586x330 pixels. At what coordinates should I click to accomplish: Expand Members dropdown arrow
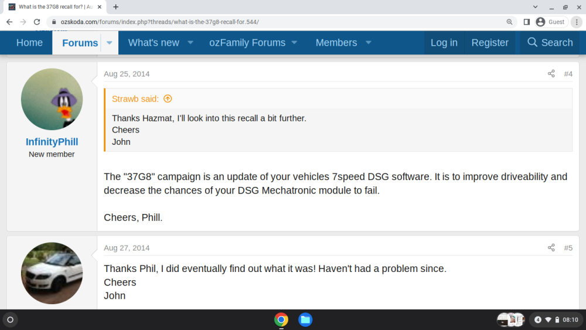369,43
